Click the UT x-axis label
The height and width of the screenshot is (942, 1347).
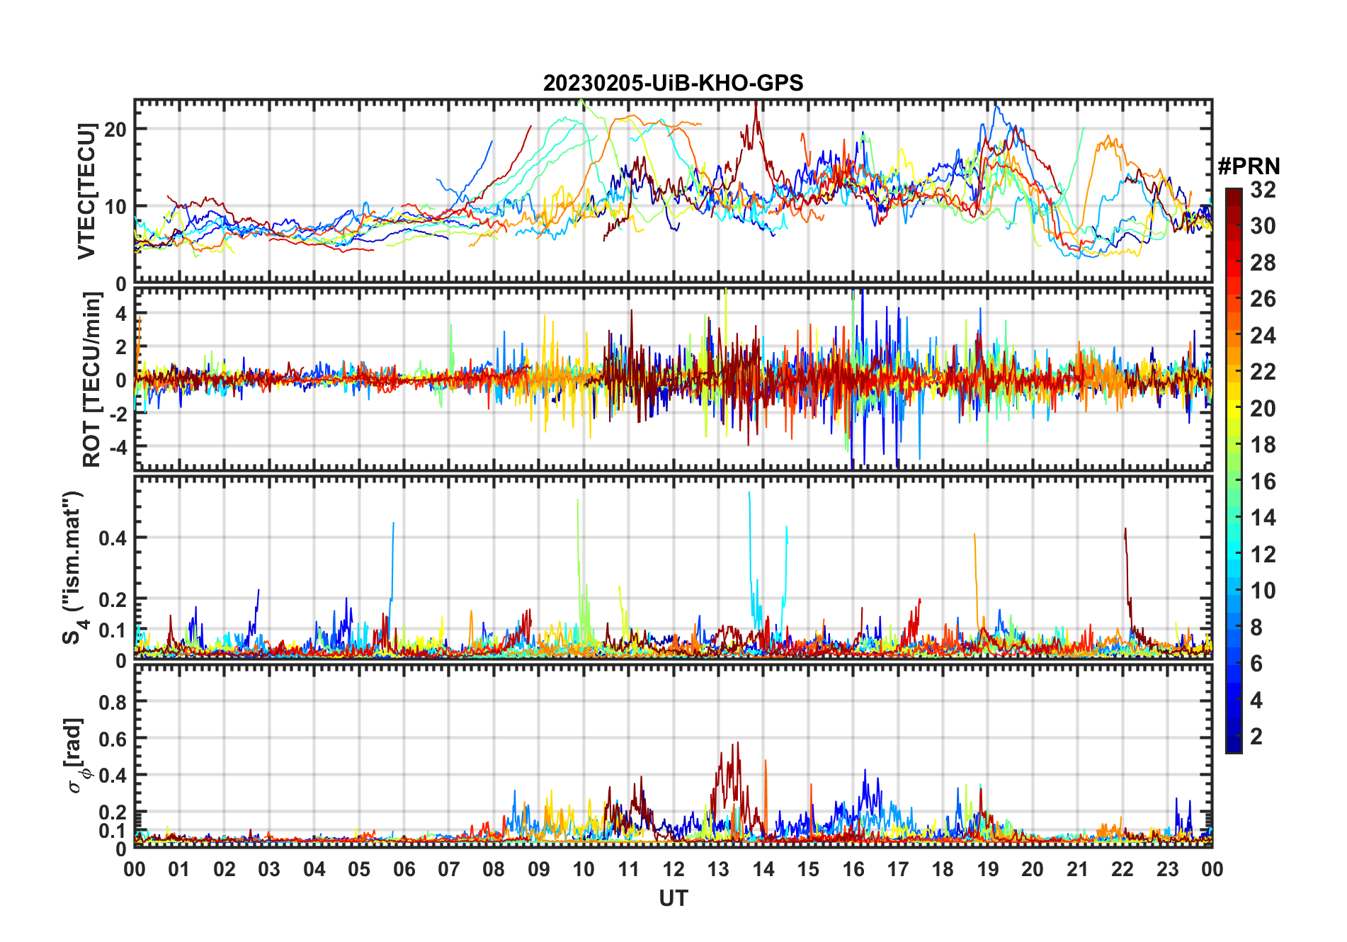(673, 898)
